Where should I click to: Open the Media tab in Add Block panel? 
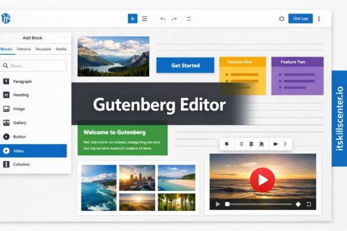click(61, 50)
